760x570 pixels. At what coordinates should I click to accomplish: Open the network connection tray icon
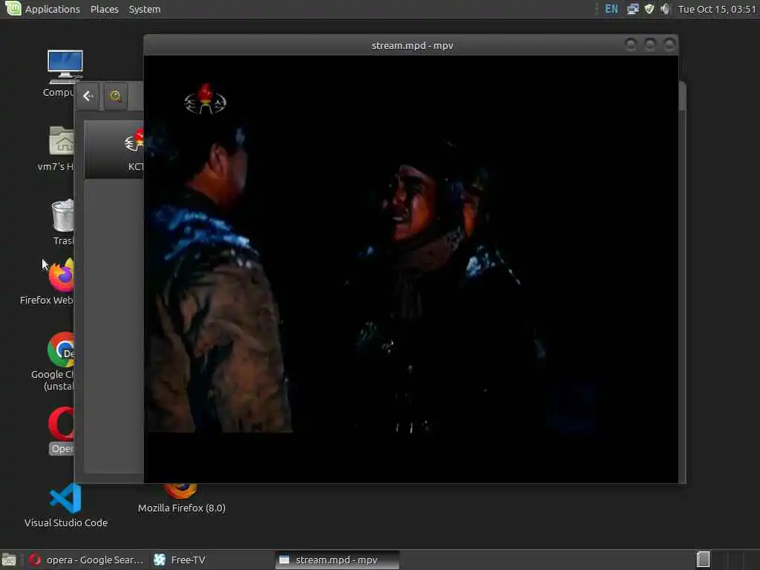632,9
